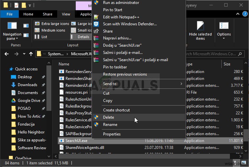Click the Desktop icon in sidebar
This screenshot has height=167, width=249.
point(14,77)
